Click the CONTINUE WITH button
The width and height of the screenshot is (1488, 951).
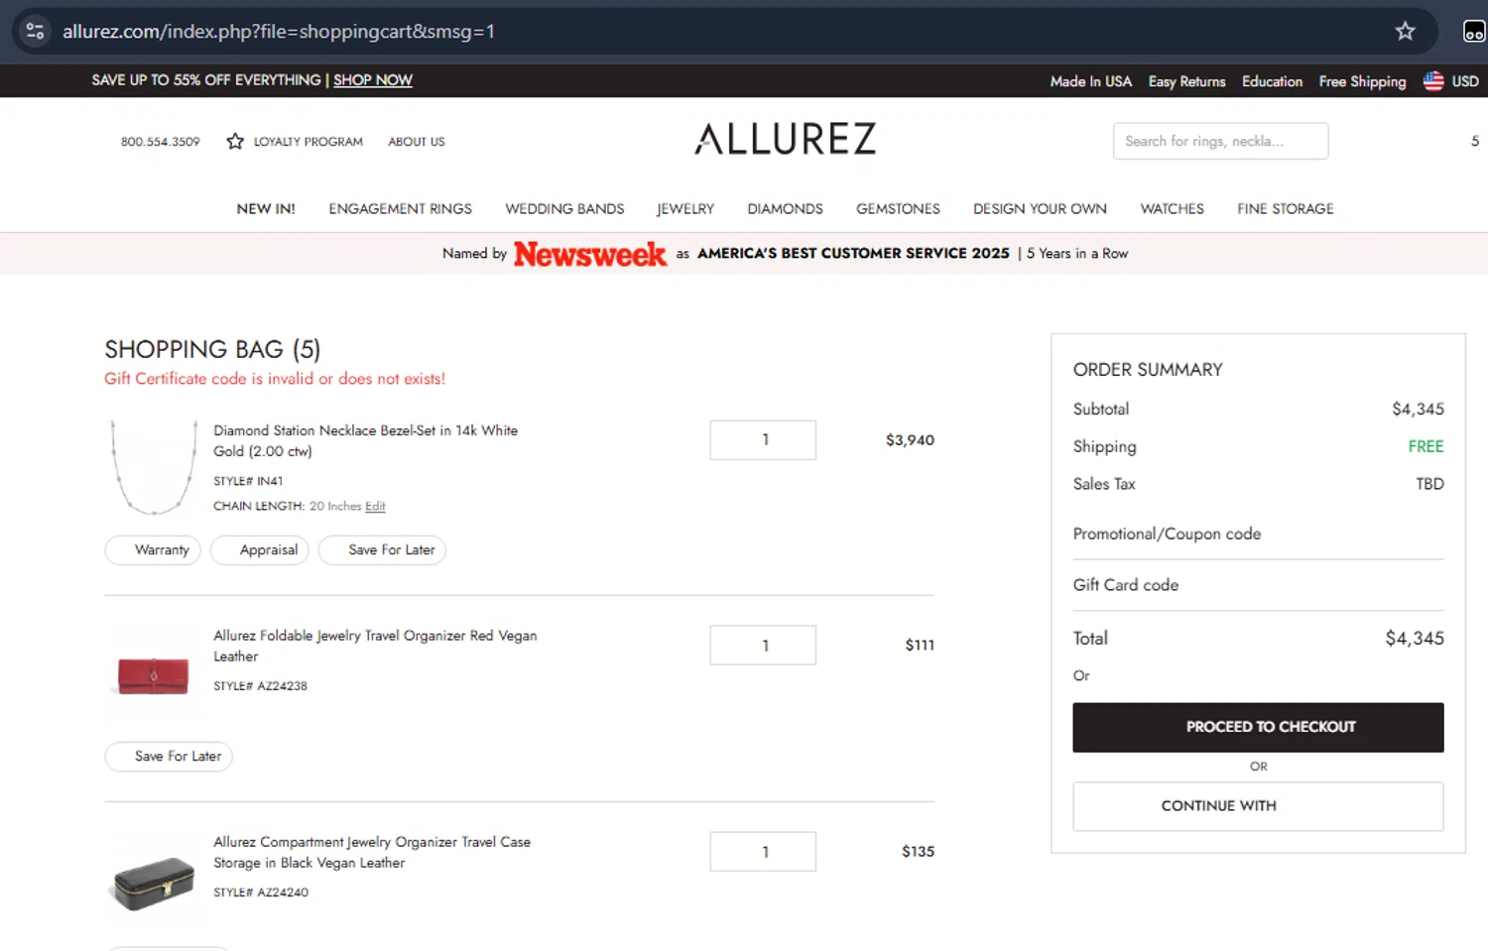click(x=1258, y=806)
